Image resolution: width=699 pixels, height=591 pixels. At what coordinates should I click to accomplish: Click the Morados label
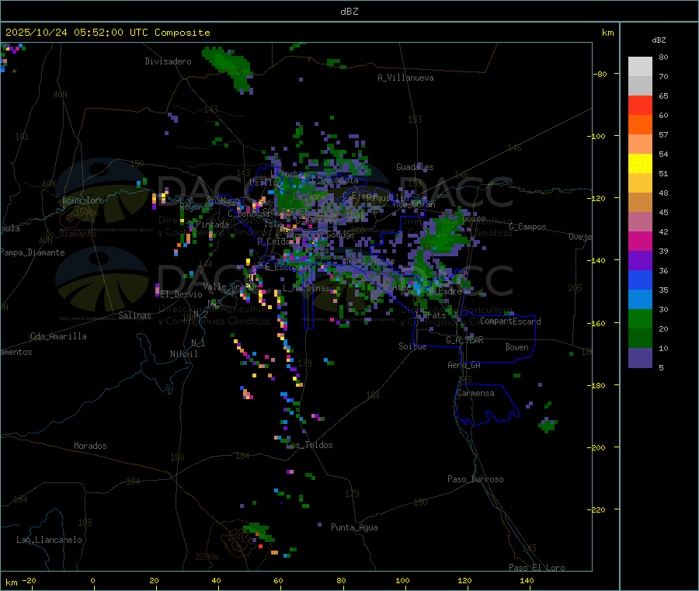coord(90,446)
